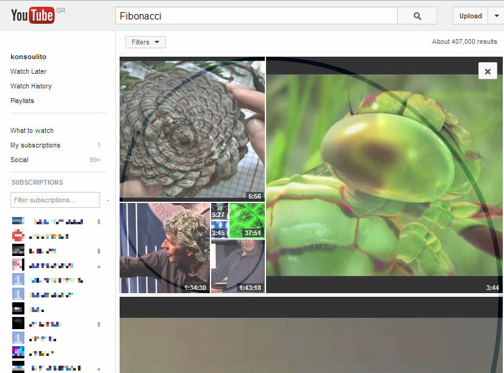Screen dimensions: 504x373
Task: Click the YouTube logo
Action: coord(32,15)
